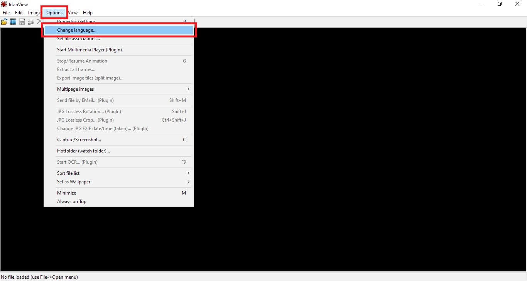Expand the Multipage images submenu
The image size is (527, 281).
click(x=119, y=89)
